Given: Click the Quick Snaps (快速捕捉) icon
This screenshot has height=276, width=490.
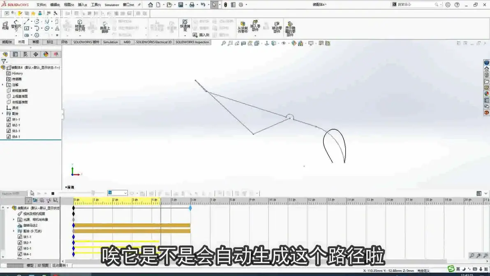Looking at the screenshot, I should 185,26.
